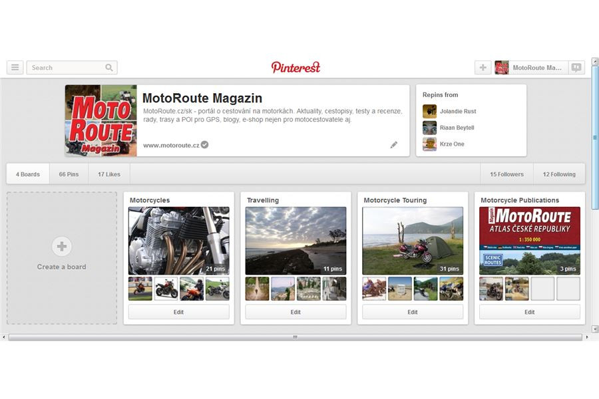Screen dimensions: 599x399
Task: Click the pencil edit profile icon
Action: click(394, 144)
